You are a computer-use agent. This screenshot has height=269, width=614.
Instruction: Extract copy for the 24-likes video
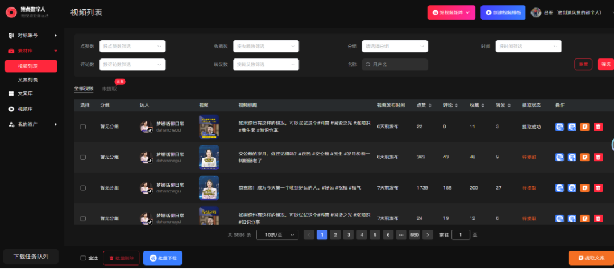point(584,218)
